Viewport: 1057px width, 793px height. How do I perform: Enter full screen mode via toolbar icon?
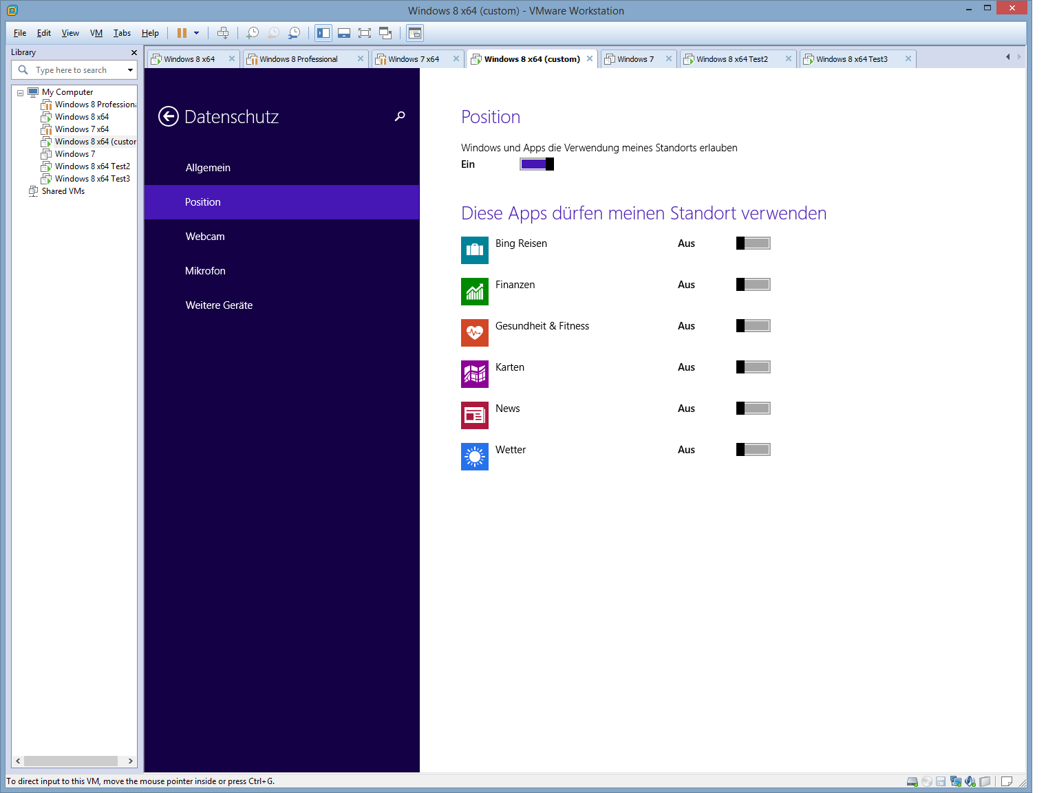(365, 33)
